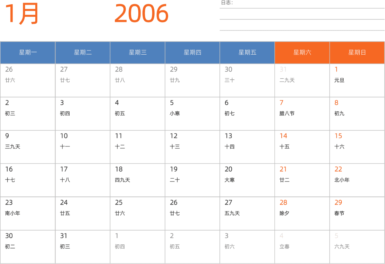Select the 星期三 column header

pyautogui.click(x=138, y=53)
